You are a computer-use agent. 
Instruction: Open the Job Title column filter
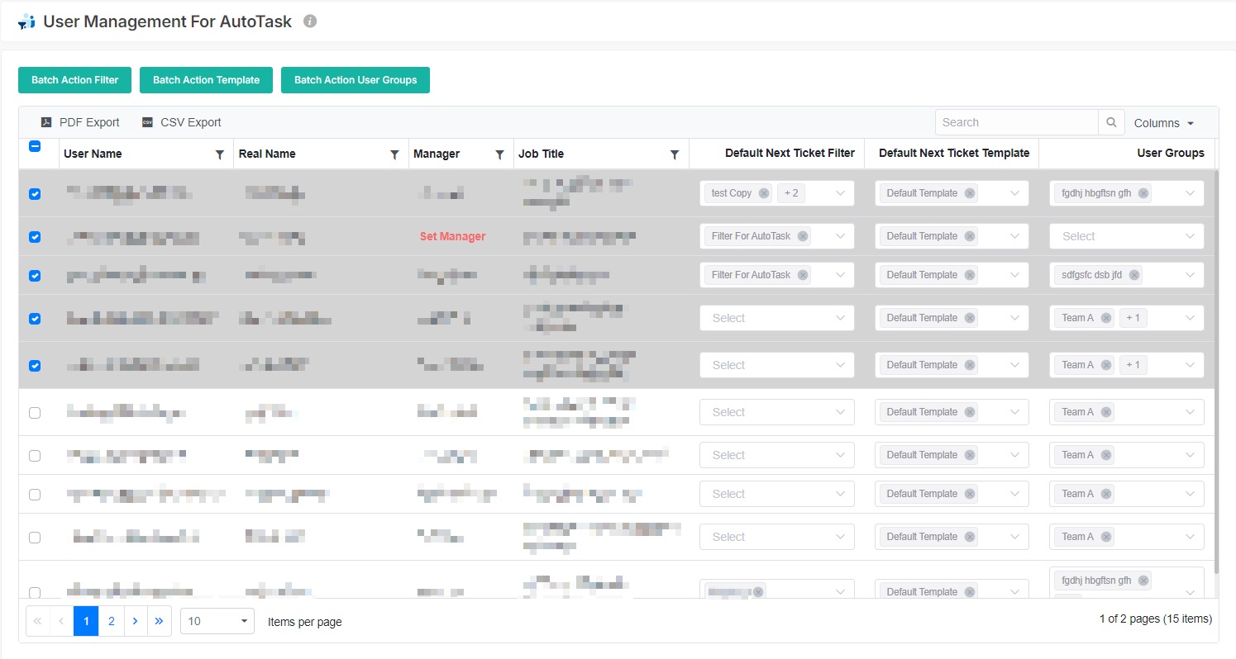675,154
